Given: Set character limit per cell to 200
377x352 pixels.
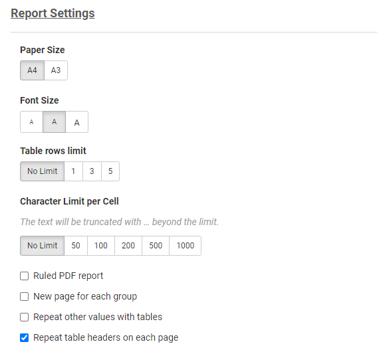Looking at the screenshot, I should coord(128,246).
